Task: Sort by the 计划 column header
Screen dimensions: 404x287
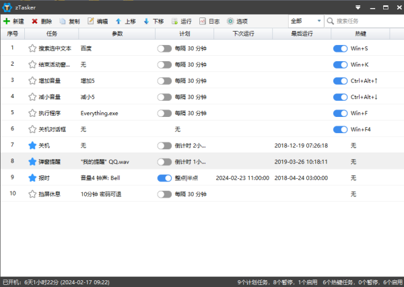Action: pos(184,34)
